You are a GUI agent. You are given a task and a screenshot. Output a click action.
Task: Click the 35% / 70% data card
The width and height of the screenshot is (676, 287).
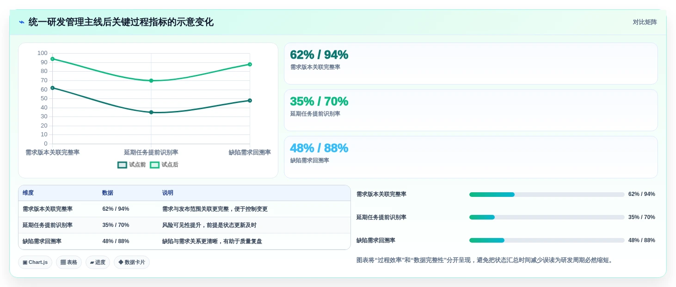(x=471, y=110)
